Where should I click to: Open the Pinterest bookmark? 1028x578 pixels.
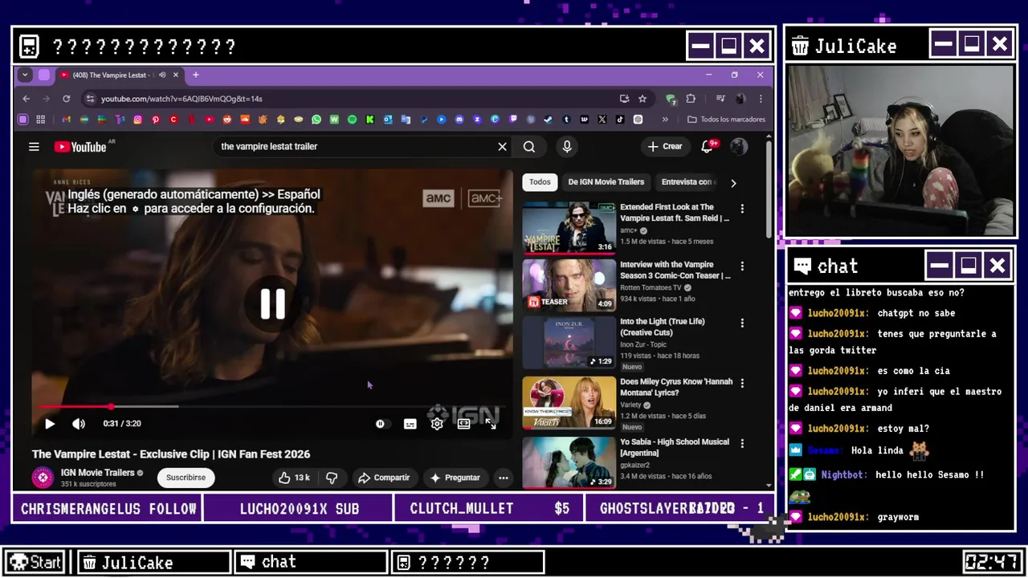pos(156,120)
